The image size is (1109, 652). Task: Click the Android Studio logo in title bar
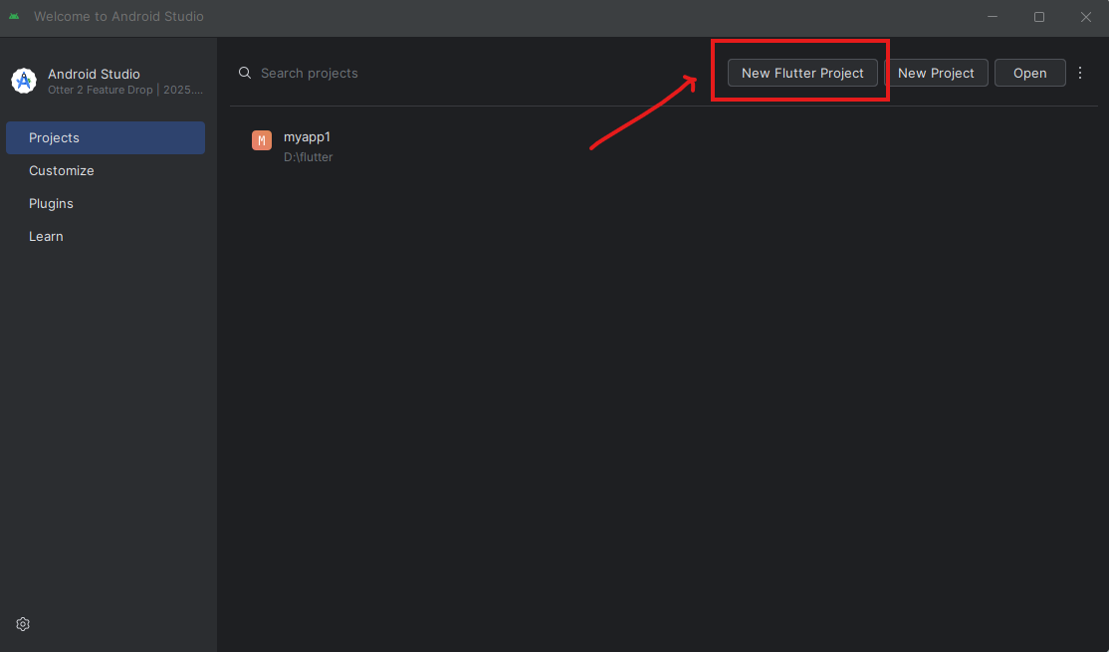[x=14, y=17]
